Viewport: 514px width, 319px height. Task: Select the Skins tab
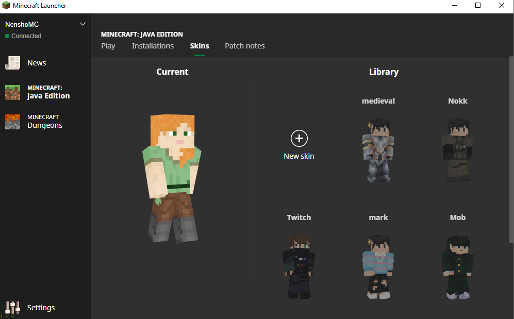coord(200,46)
